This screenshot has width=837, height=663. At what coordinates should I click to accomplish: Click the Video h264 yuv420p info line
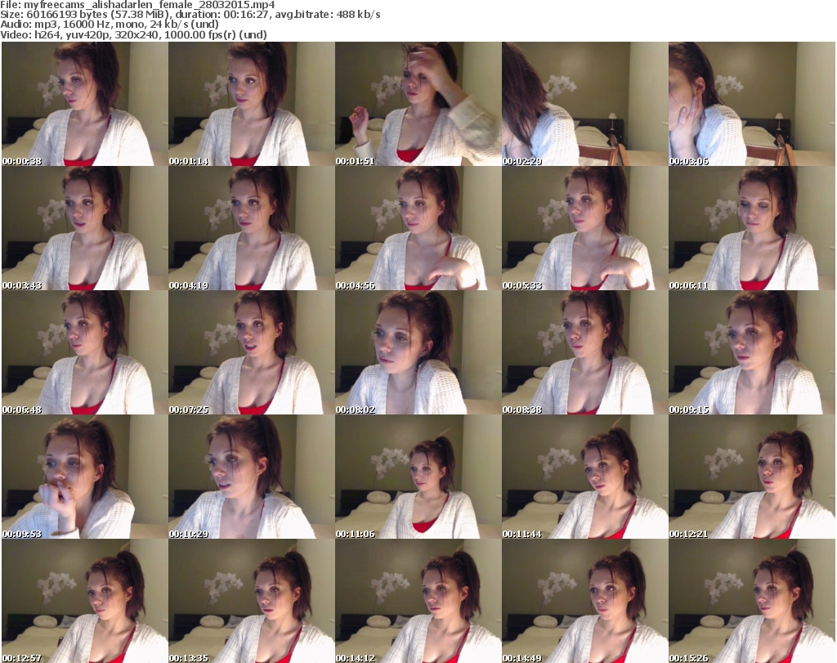pos(133,34)
